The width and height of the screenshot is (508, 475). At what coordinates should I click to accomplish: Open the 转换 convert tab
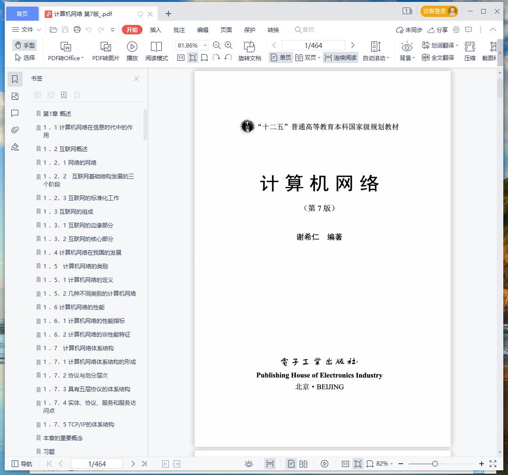pyautogui.click(x=273, y=30)
